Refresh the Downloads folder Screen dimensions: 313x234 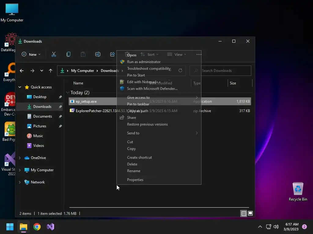[x=180, y=70]
